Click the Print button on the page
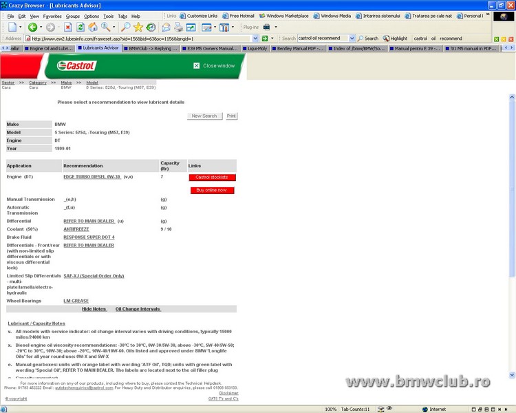516x413 pixels. coord(231,116)
